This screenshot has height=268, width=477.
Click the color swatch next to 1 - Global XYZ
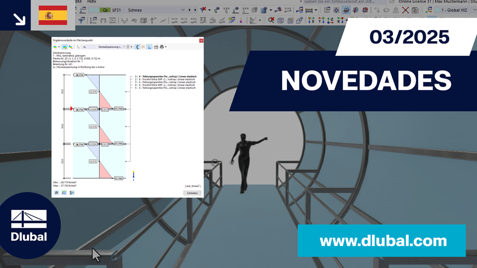(x=437, y=10)
